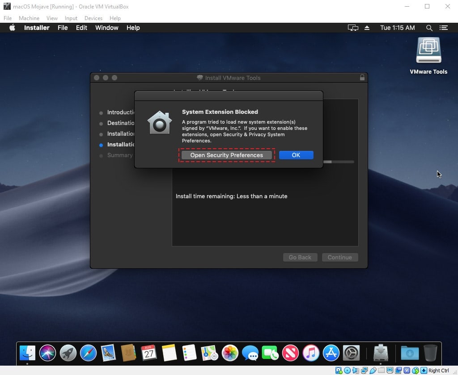The image size is (458, 375).
Task: Click the USB devices icon in VirtualBox status bar
Action: 373,371
